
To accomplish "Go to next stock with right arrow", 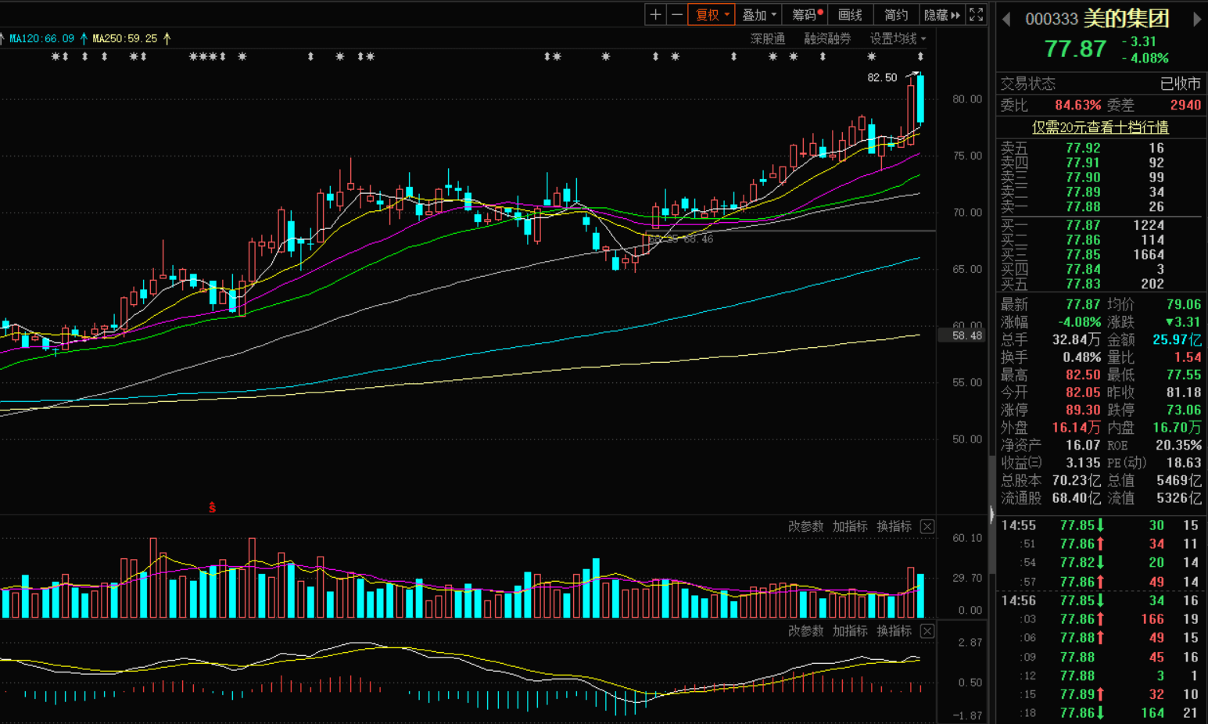I will [x=1196, y=20].
